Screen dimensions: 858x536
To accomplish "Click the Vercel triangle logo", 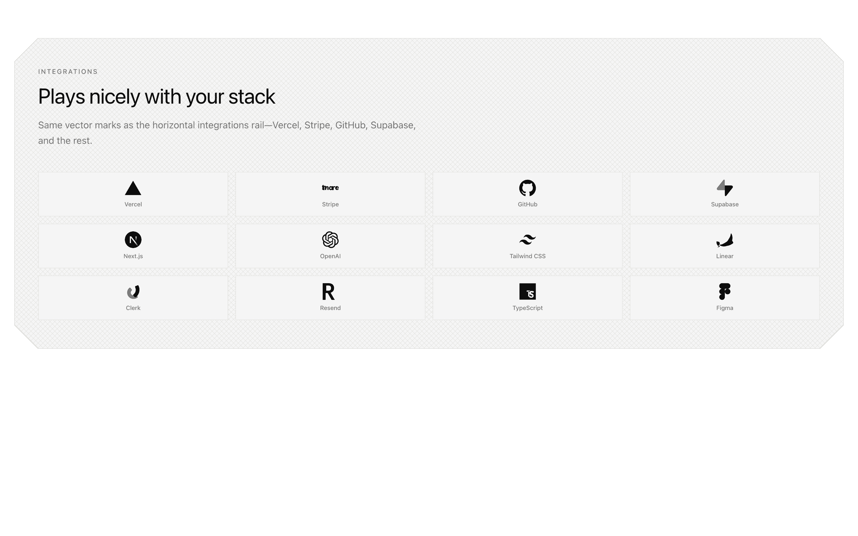I will click(133, 188).
